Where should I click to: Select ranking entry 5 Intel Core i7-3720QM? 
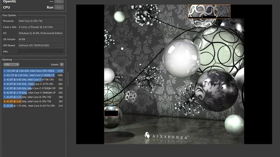[33, 88]
